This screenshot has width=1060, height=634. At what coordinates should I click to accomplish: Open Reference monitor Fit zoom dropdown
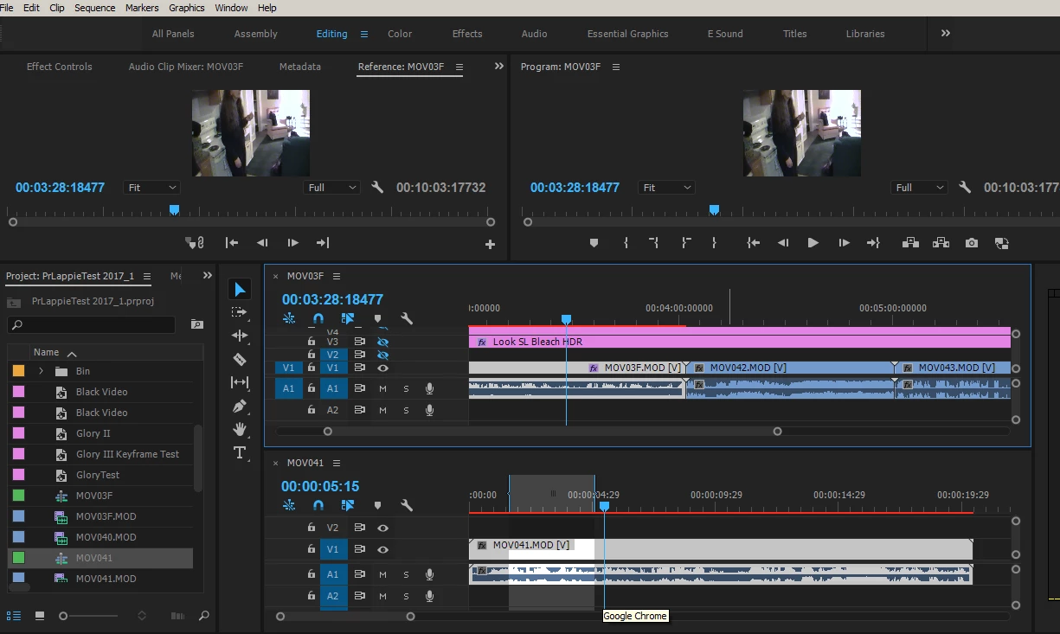[152, 188]
